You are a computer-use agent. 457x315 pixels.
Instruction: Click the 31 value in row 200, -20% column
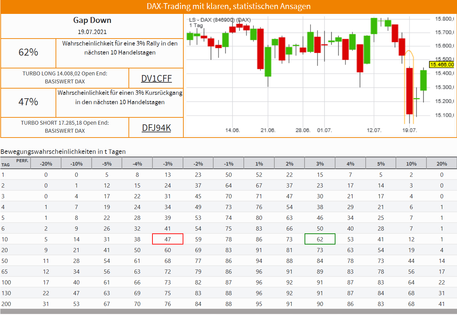point(46,304)
